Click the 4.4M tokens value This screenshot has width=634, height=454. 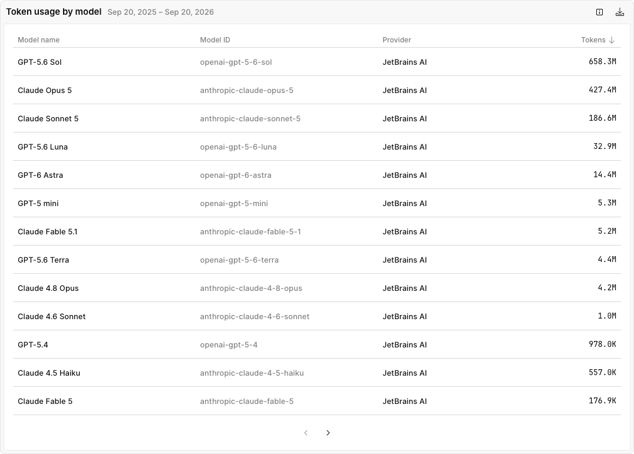[607, 260]
